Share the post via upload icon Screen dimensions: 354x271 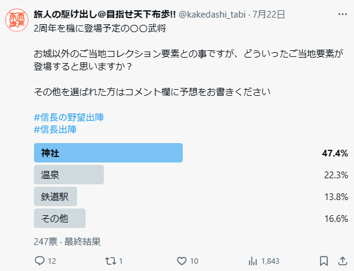pos(342,261)
